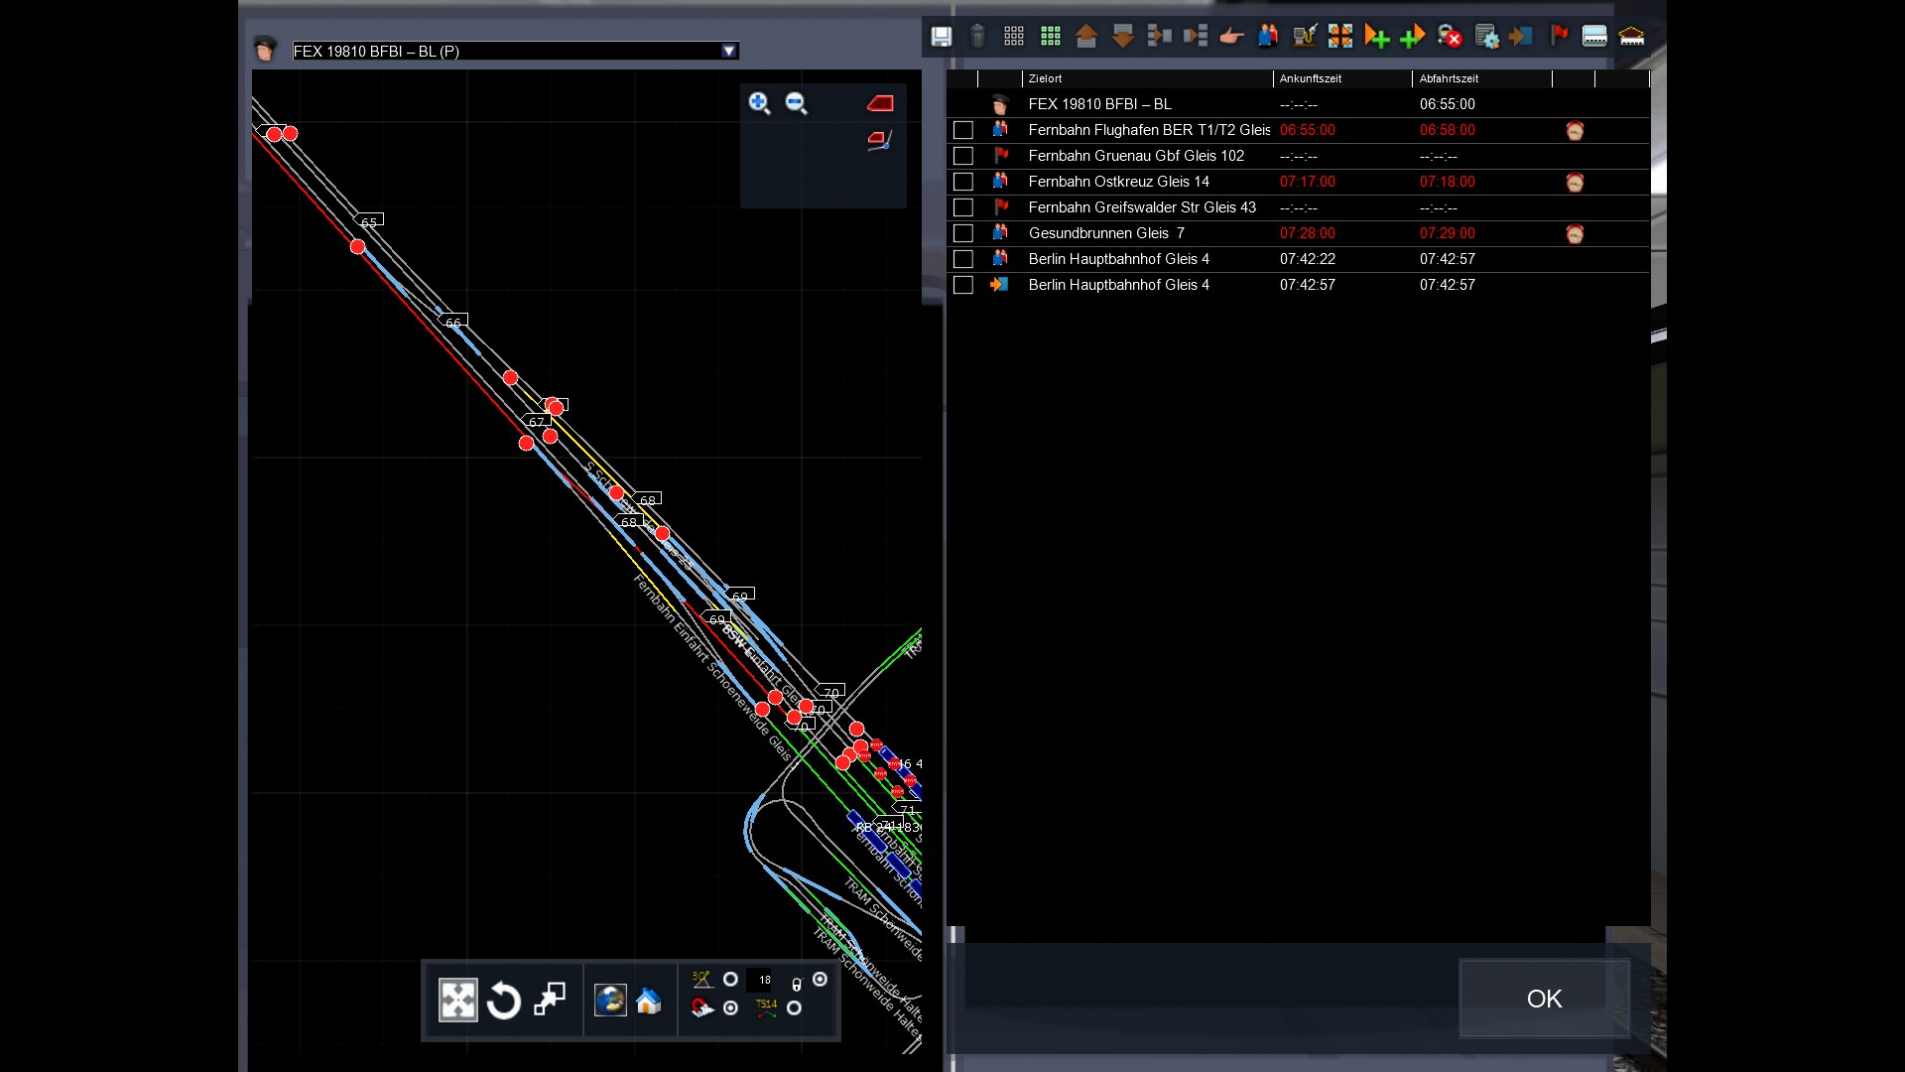Check the Fernbahn Gruenau Gbf Gleis 102 row

pos(962,156)
